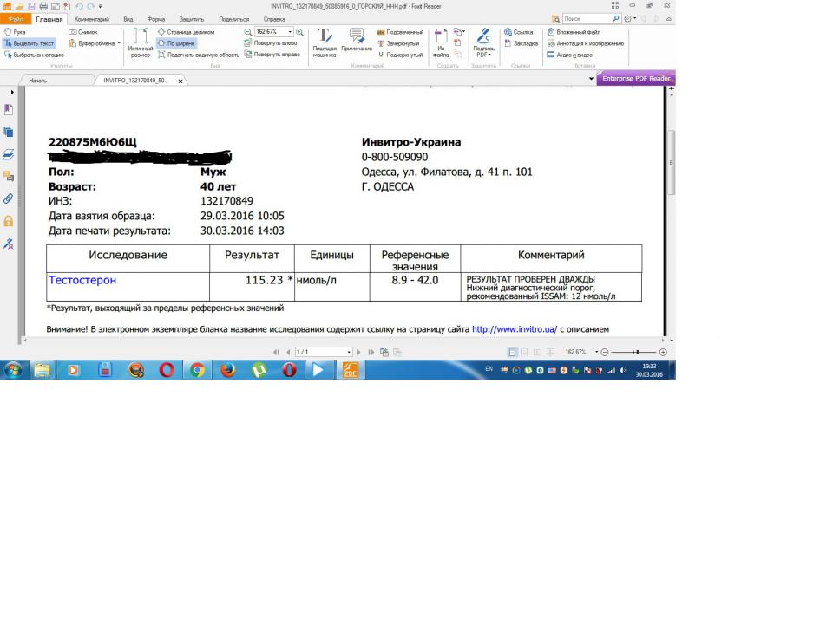Click the Тестостерон link in the table
This screenshot has width=833, height=617.
82,280
